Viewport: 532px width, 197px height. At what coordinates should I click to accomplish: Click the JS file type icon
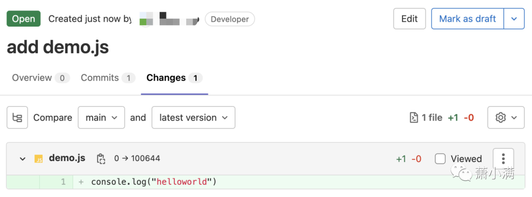point(38,159)
